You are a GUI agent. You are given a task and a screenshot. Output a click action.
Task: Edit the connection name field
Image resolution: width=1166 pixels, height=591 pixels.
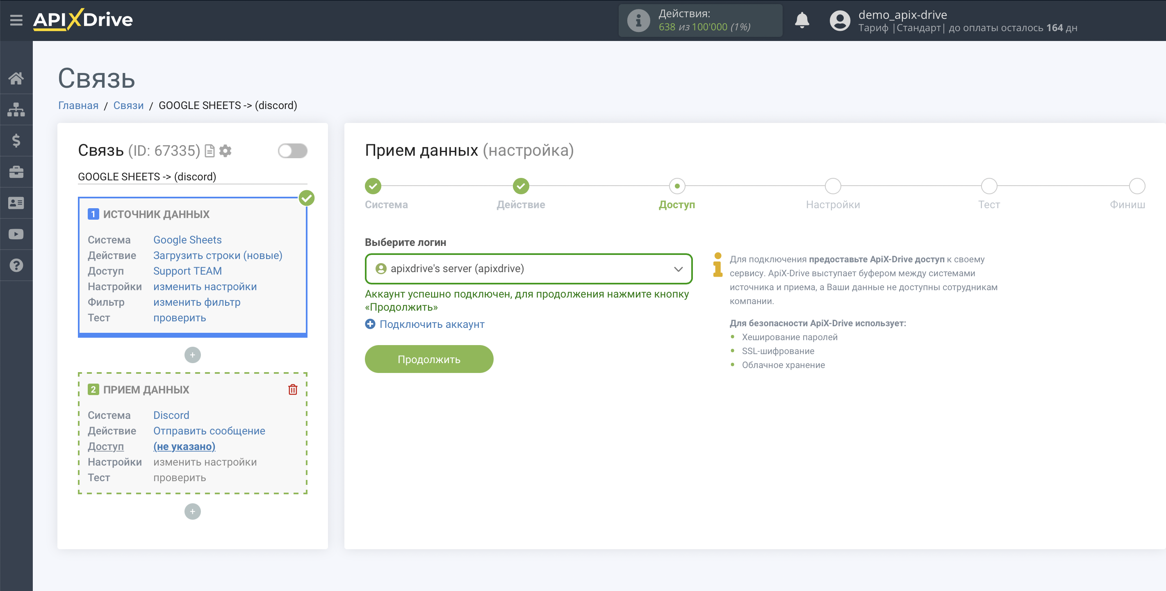[x=192, y=177]
